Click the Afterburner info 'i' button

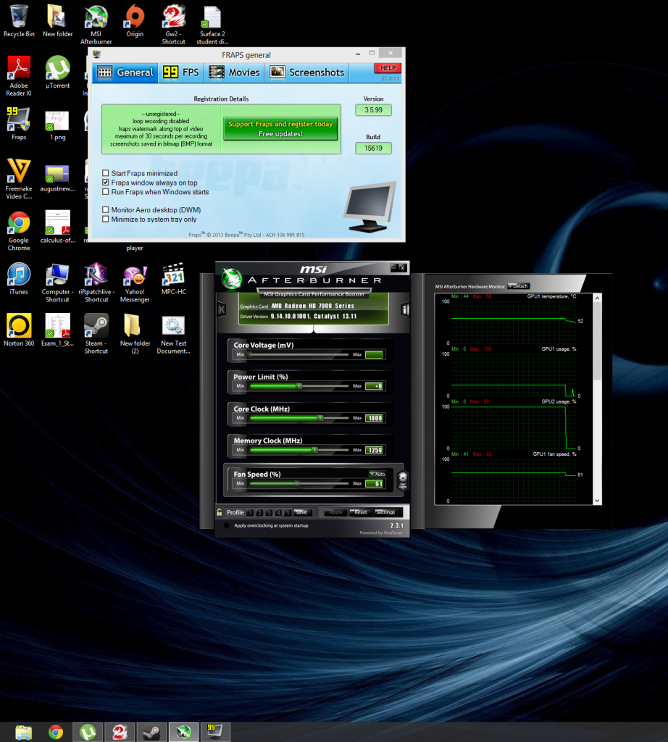[x=405, y=309]
